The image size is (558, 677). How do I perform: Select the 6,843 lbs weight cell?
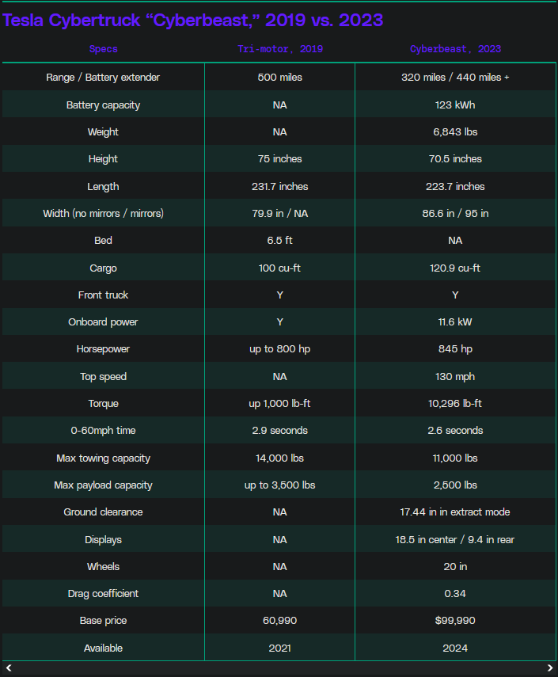click(455, 131)
